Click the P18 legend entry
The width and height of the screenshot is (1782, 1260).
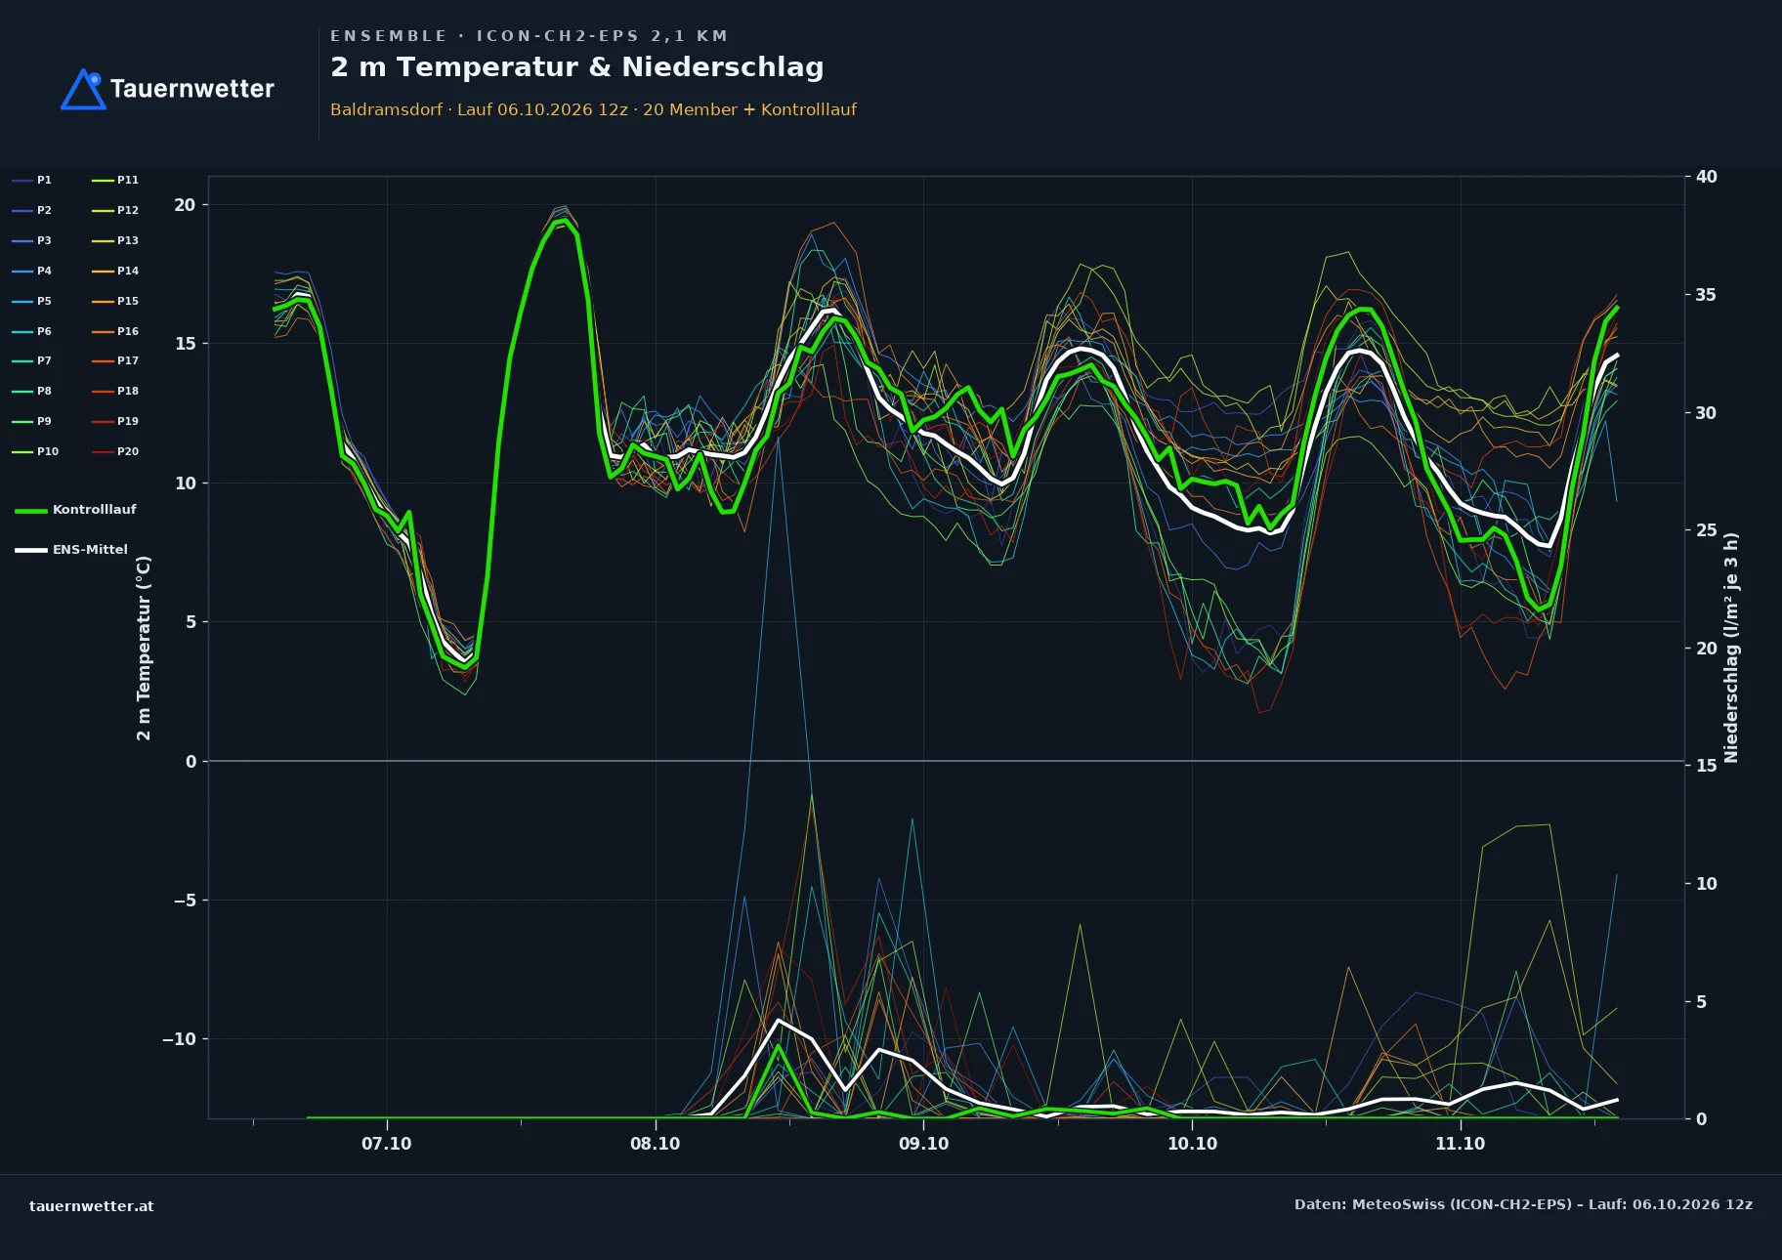(x=115, y=391)
